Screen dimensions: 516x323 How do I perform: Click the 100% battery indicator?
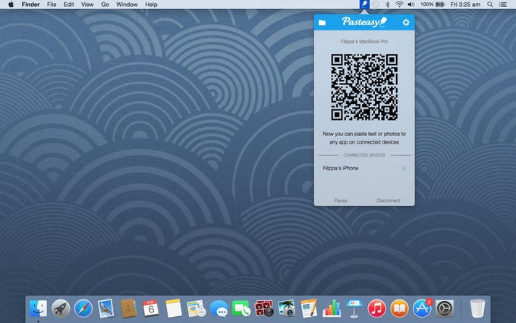(433, 5)
